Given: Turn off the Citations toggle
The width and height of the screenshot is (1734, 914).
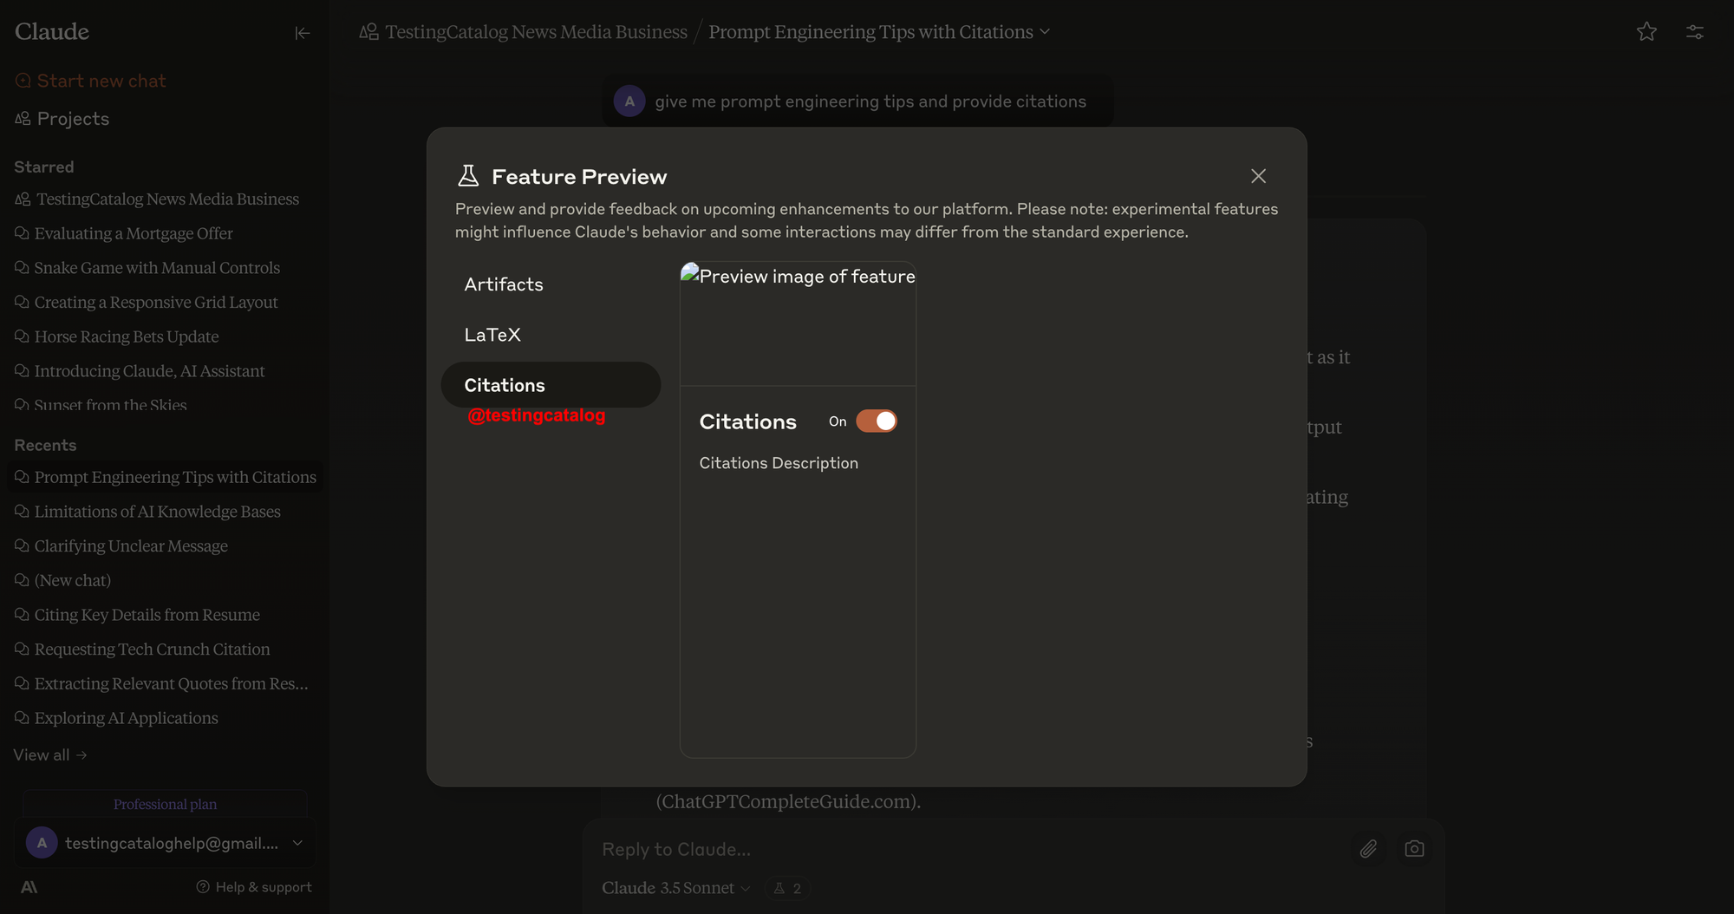Looking at the screenshot, I should point(876,421).
